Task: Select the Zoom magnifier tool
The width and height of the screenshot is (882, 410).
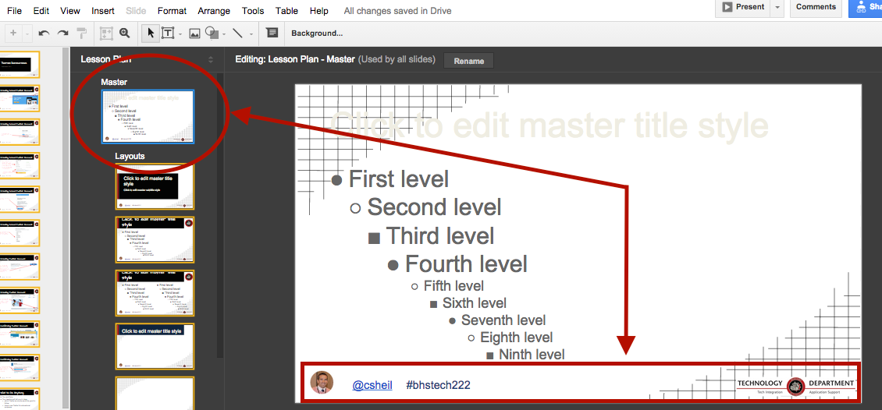Action: click(x=125, y=34)
